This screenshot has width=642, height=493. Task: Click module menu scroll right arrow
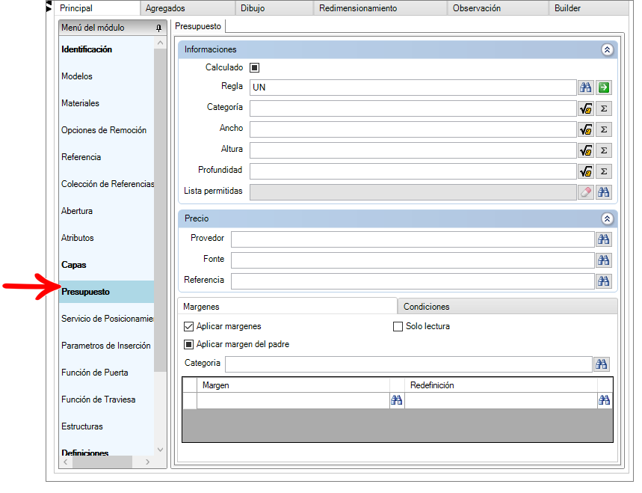click(148, 462)
